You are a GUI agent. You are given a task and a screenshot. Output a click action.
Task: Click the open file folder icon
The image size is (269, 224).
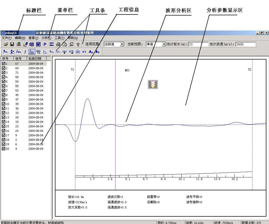point(6,44)
